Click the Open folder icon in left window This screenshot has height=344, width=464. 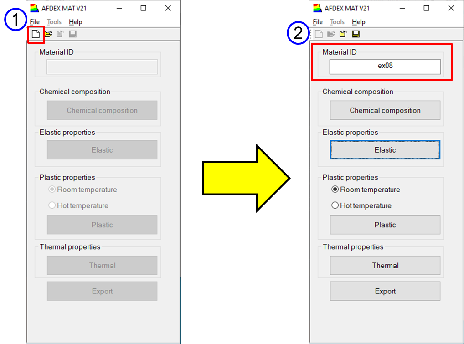[x=48, y=34]
